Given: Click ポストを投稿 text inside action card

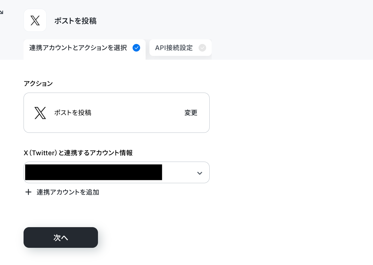Looking at the screenshot, I should click(x=73, y=113).
